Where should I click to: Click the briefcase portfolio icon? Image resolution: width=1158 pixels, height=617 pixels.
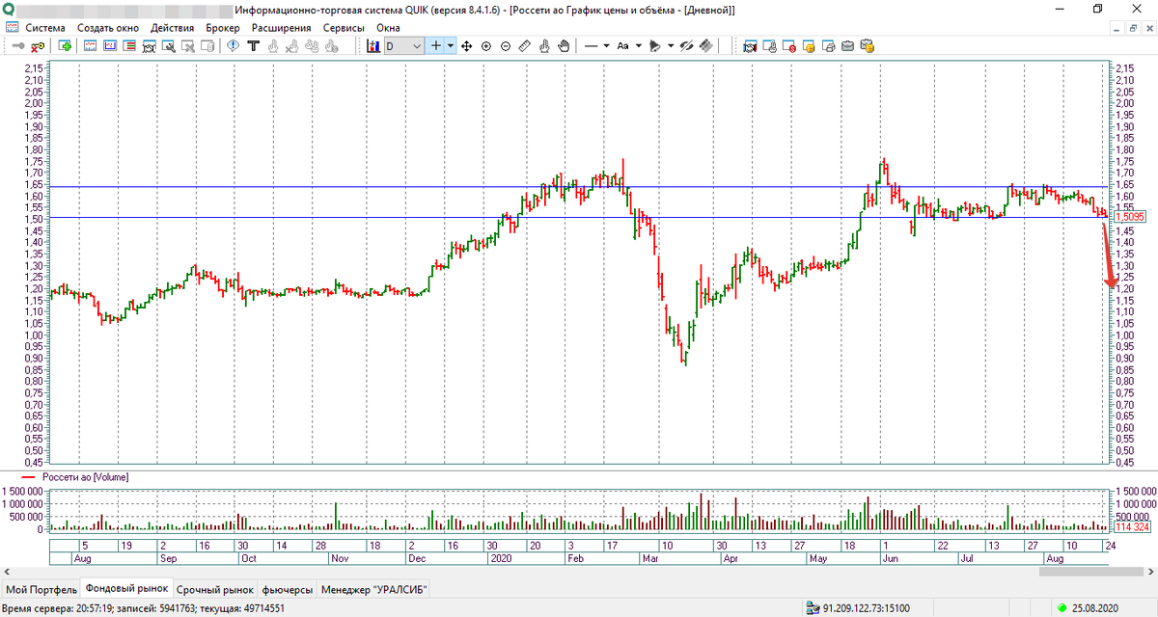(847, 45)
